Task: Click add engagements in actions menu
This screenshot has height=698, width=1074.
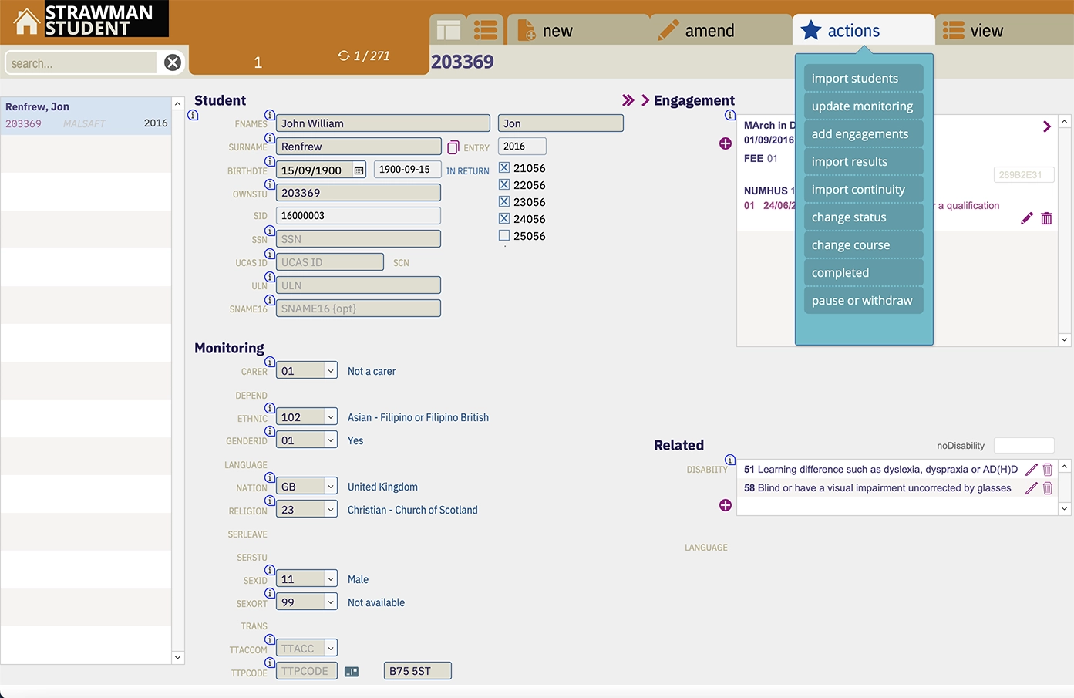Action: tap(864, 133)
